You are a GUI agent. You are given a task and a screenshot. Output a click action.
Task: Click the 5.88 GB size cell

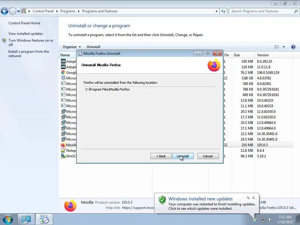(247, 78)
